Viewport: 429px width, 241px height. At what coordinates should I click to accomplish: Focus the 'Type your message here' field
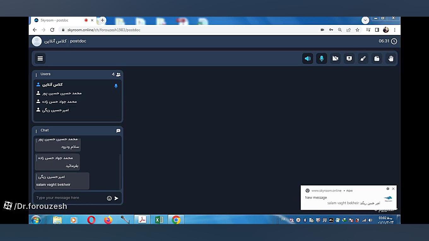click(x=69, y=198)
